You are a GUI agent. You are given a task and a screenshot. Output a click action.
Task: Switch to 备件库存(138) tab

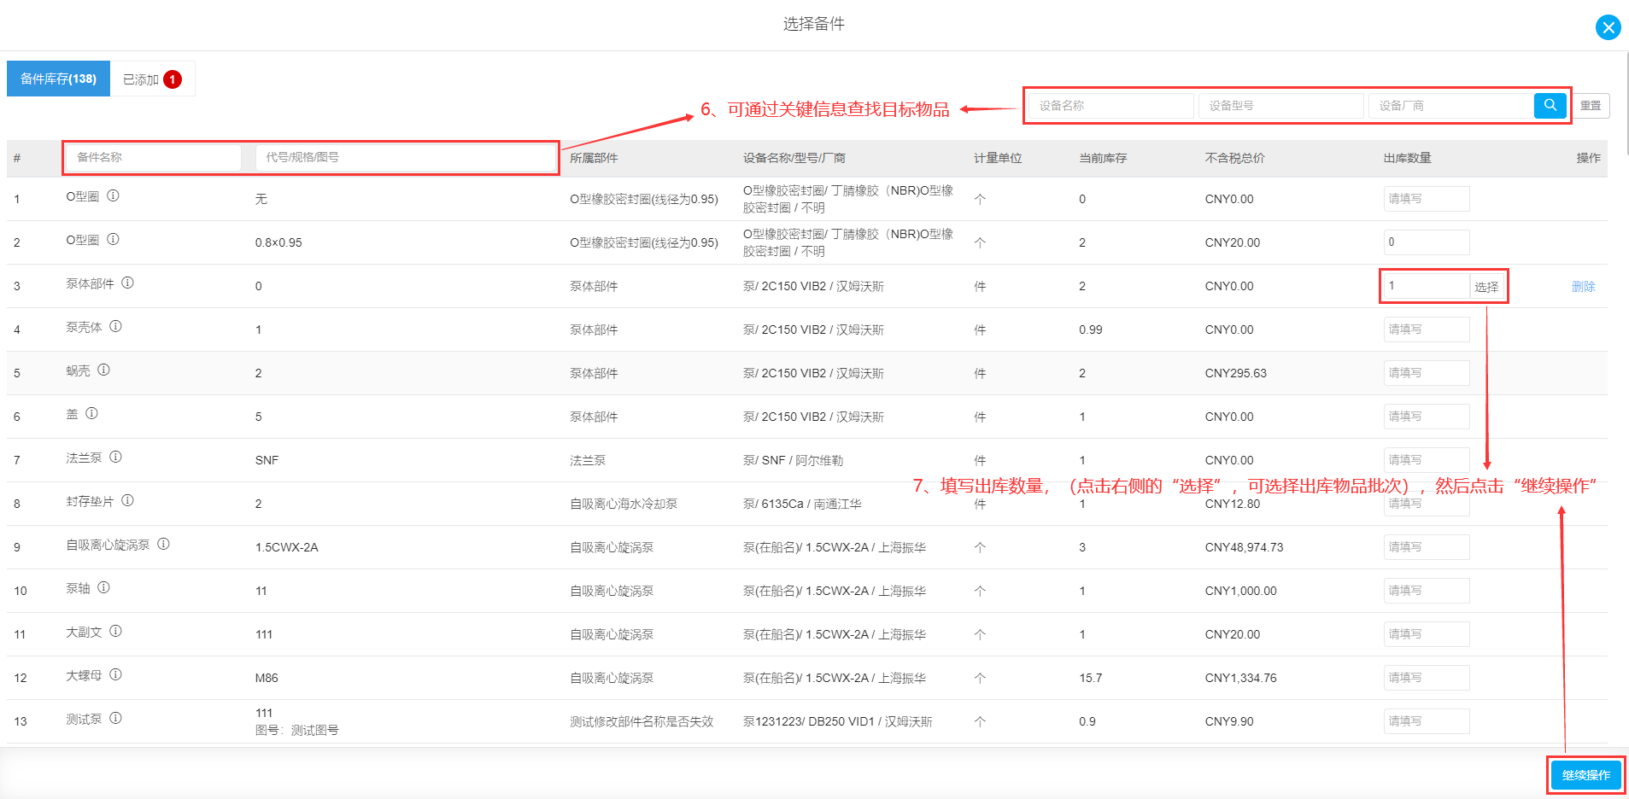point(58,79)
